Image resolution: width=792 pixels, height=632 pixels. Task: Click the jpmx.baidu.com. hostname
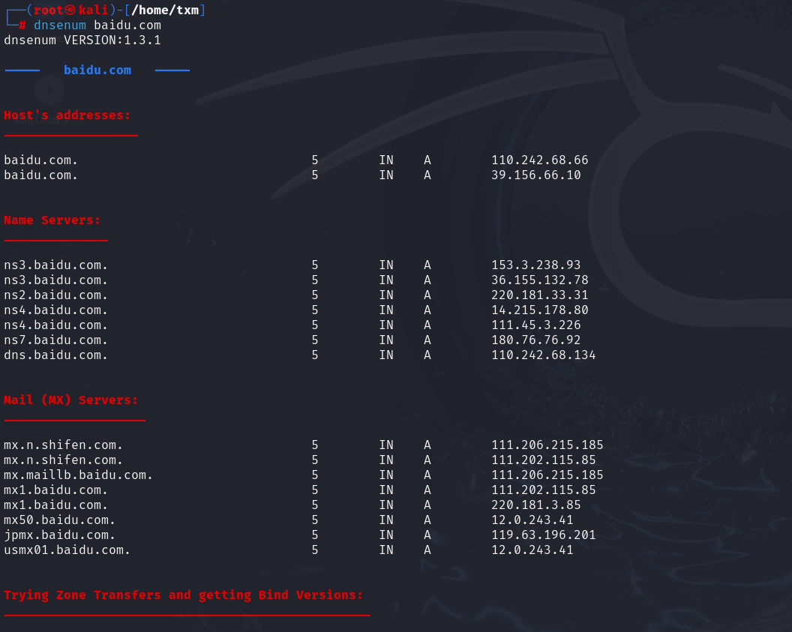click(x=59, y=535)
